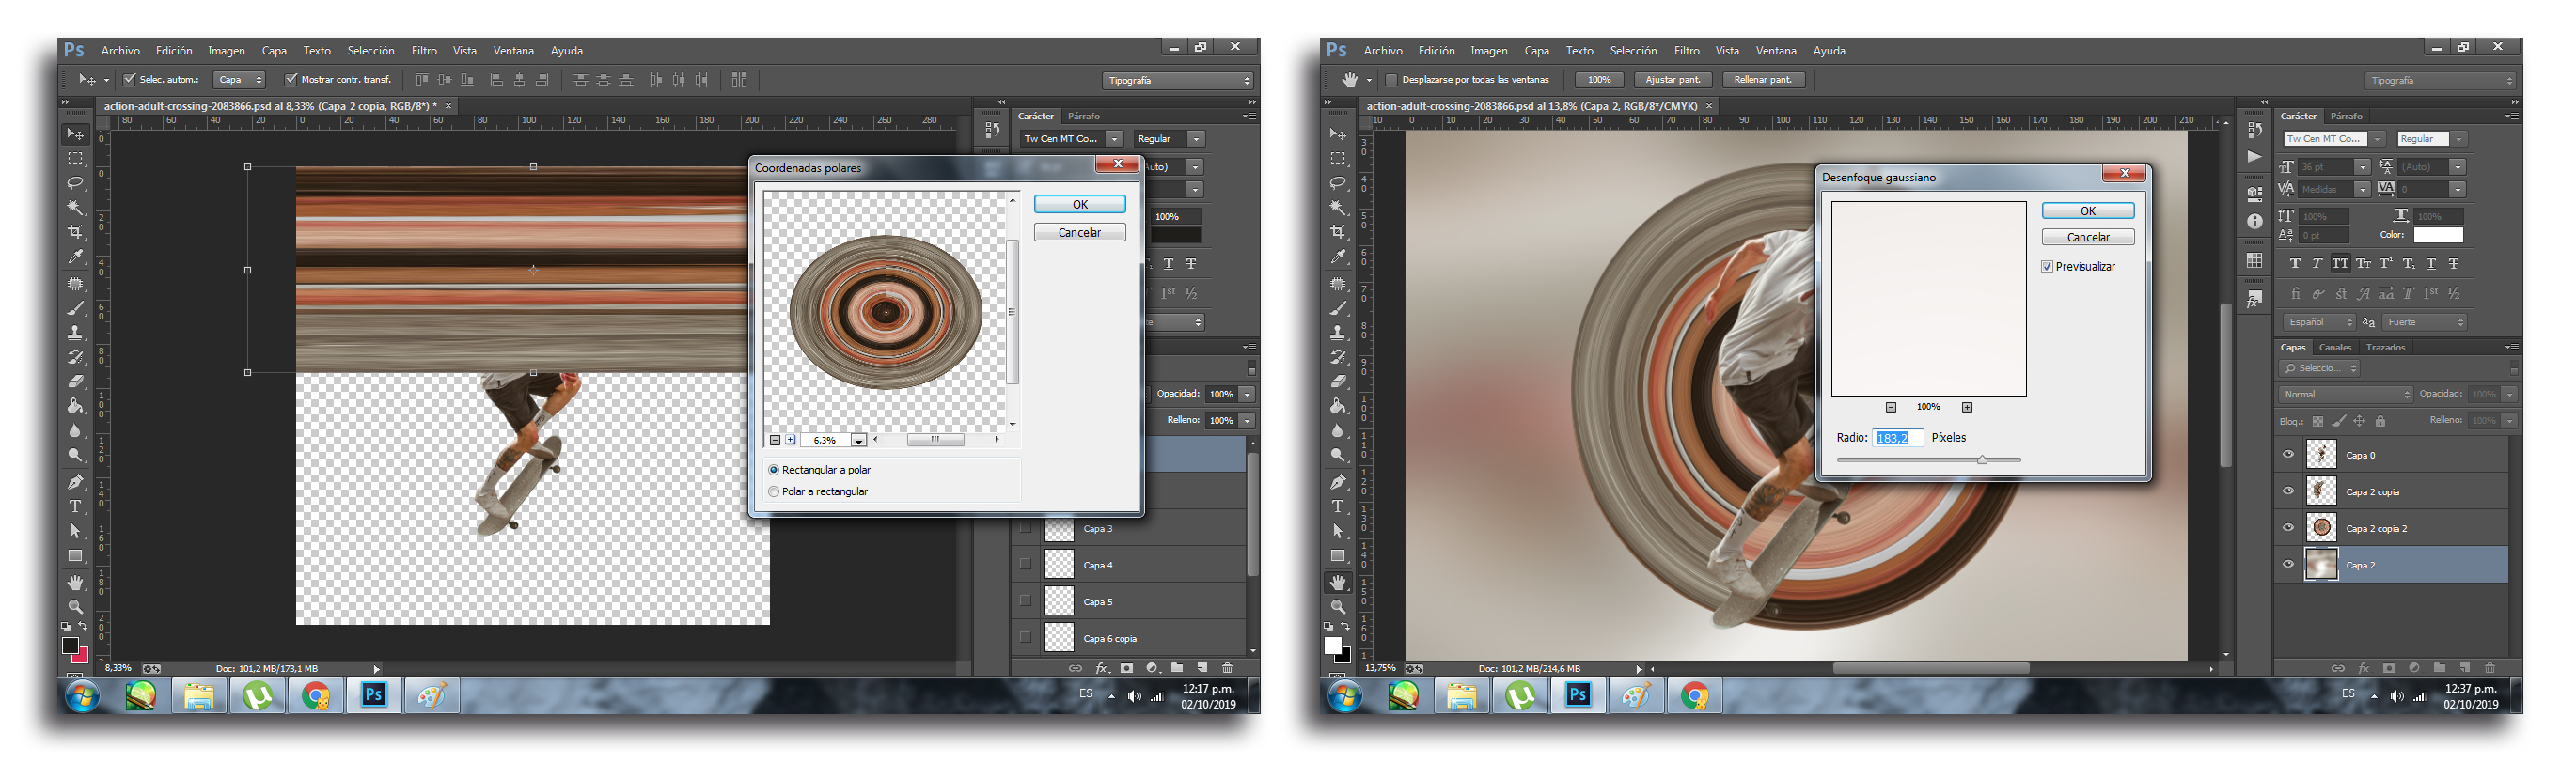Click the layer styles fx icon in right Layers footer
This screenshot has width=2576, height=763.
click(x=2364, y=668)
